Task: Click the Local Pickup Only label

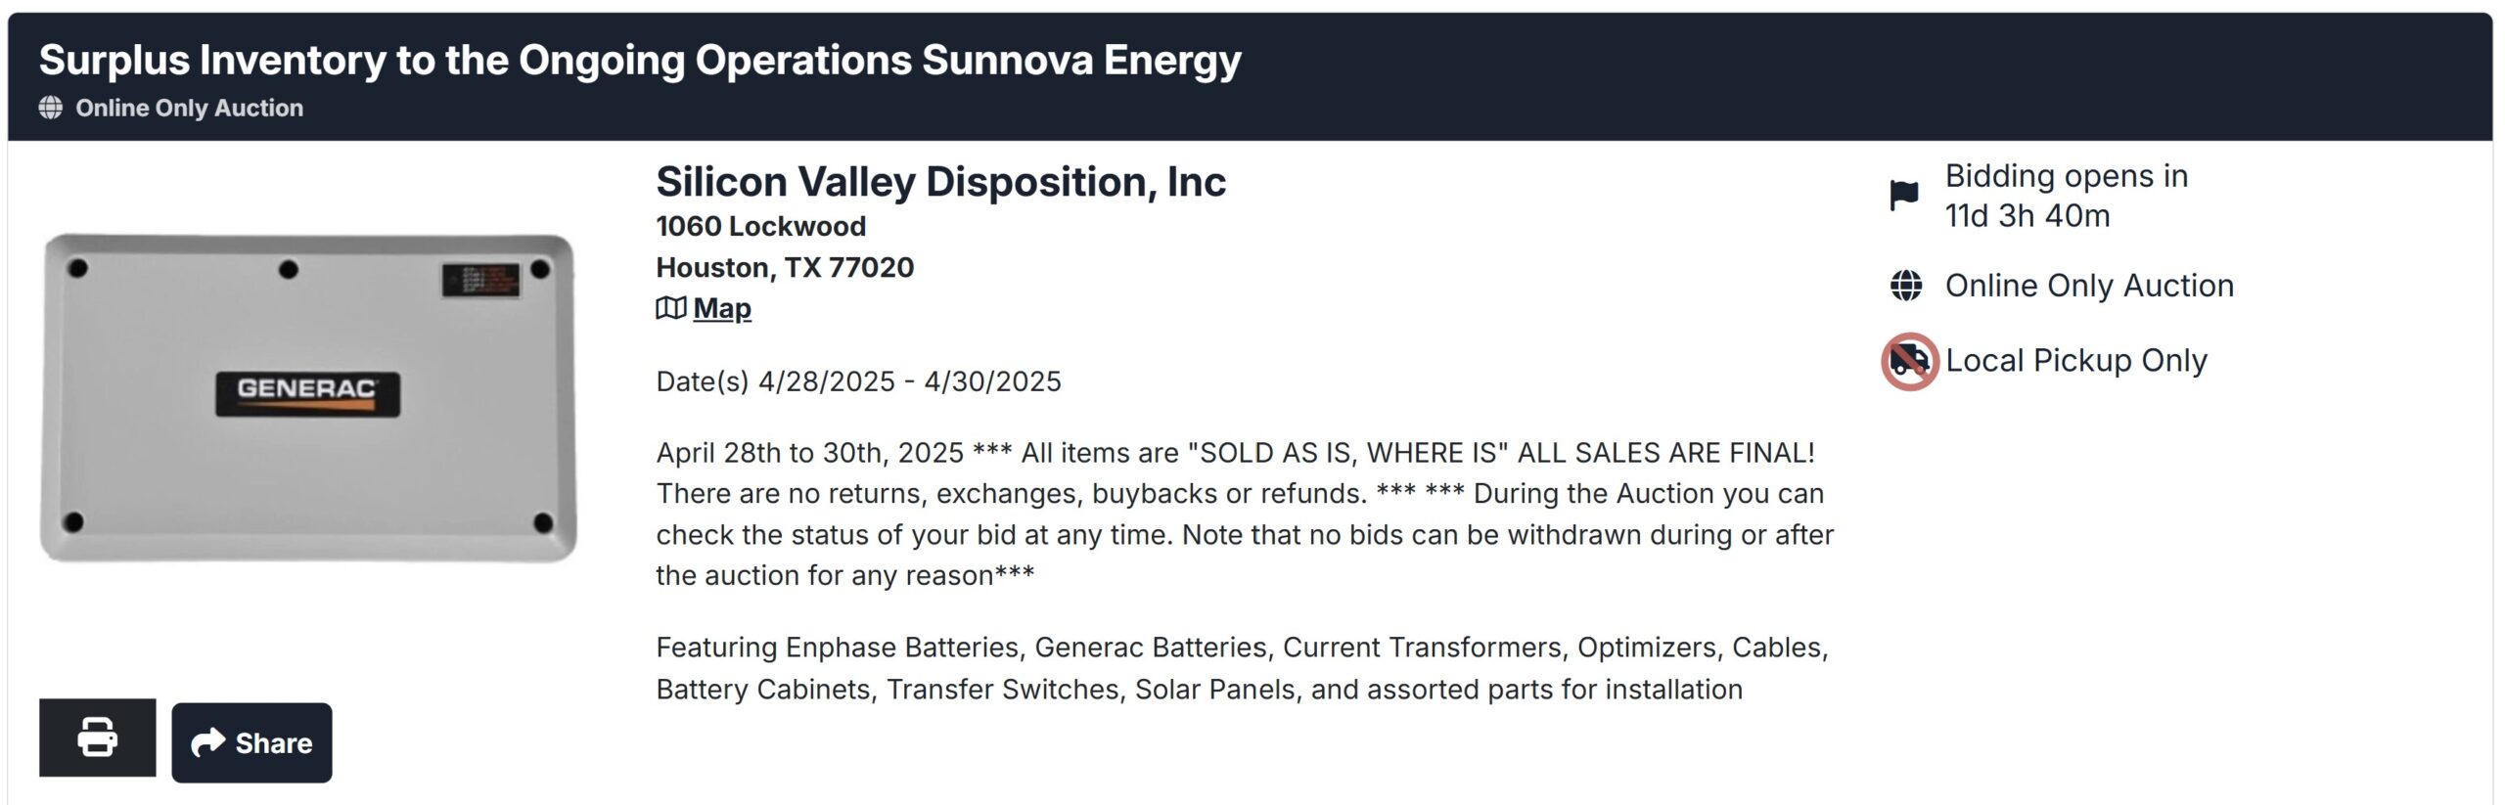Action: (2075, 361)
